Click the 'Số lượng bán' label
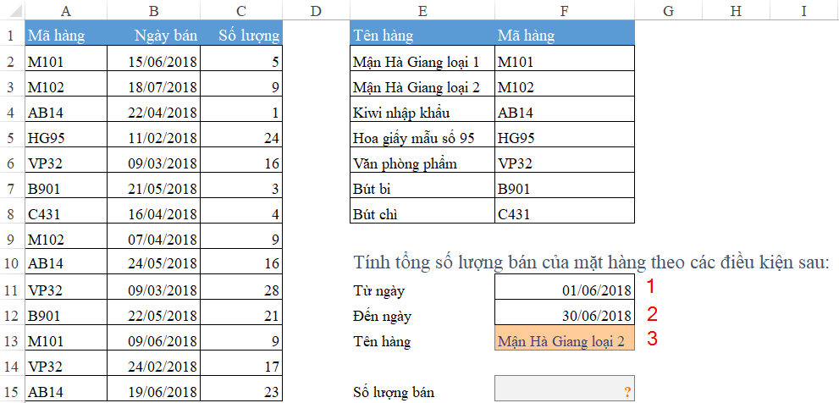The height and width of the screenshot is (403, 839). (x=394, y=392)
